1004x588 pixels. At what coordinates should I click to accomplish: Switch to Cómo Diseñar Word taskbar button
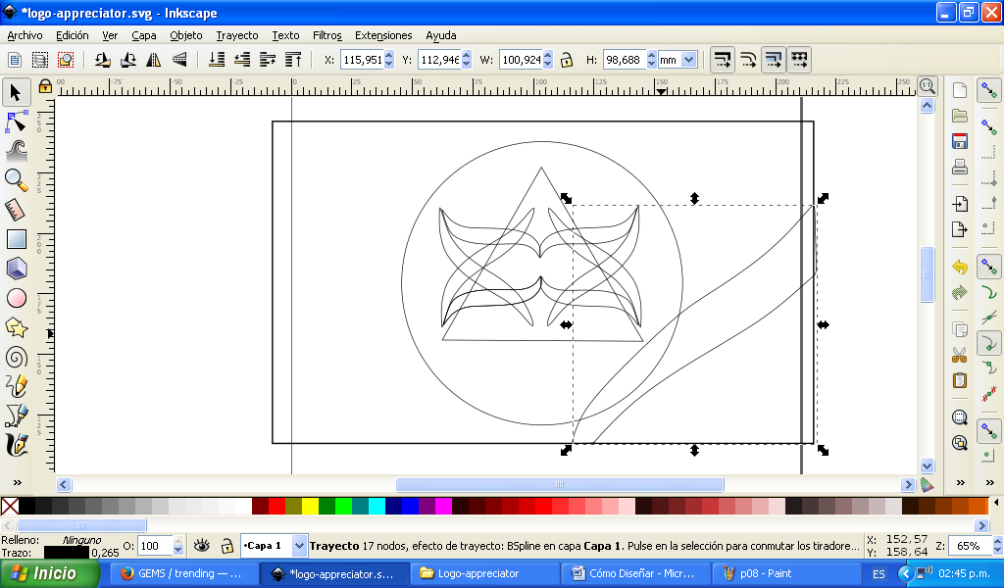tap(635, 573)
